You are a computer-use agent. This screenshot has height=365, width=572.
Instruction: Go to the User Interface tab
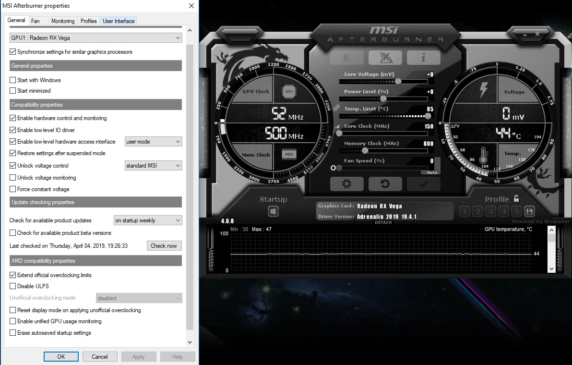(119, 21)
